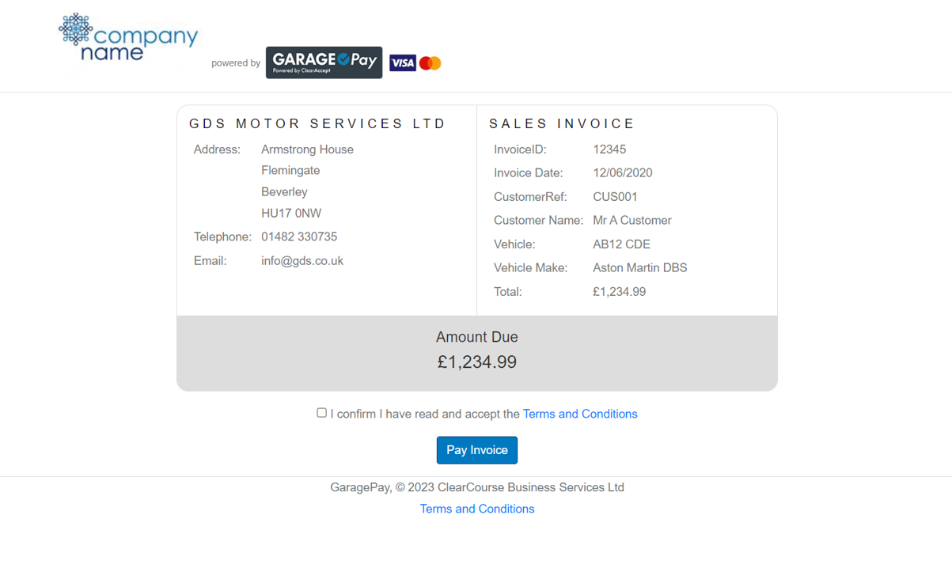
Task: Click the telephone number 01482 330735
Action: pyautogui.click(x=298, y=237)
